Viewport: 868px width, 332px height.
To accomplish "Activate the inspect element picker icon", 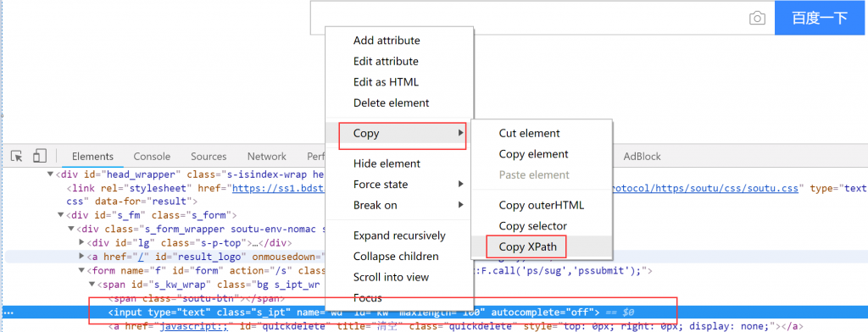I will pyautogui.click(x=17, y=157).
